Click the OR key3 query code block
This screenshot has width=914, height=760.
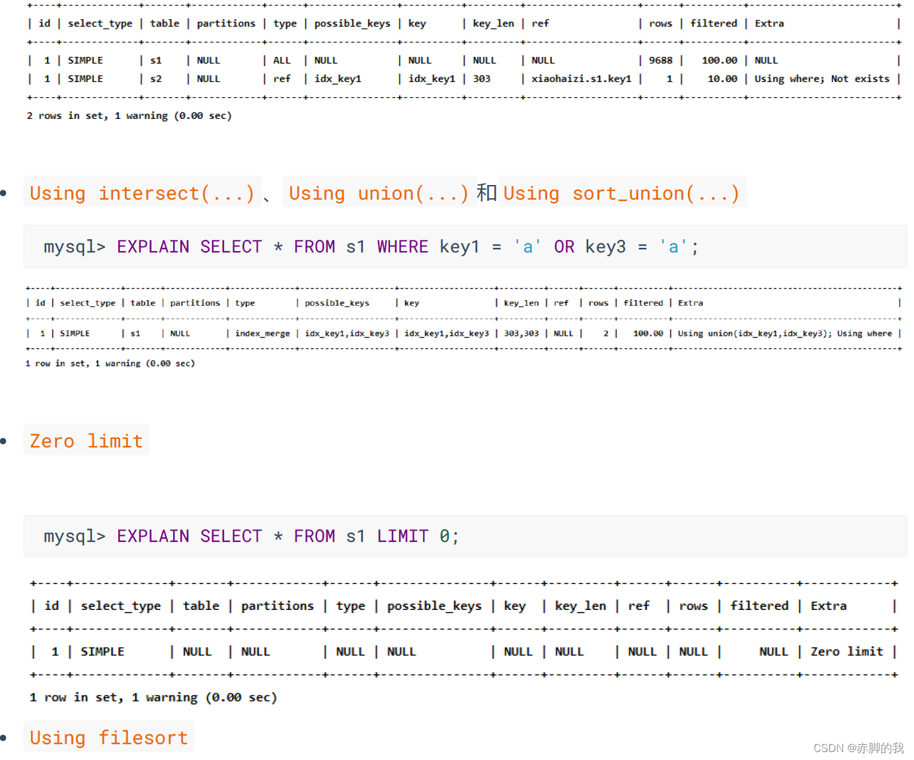465,247
